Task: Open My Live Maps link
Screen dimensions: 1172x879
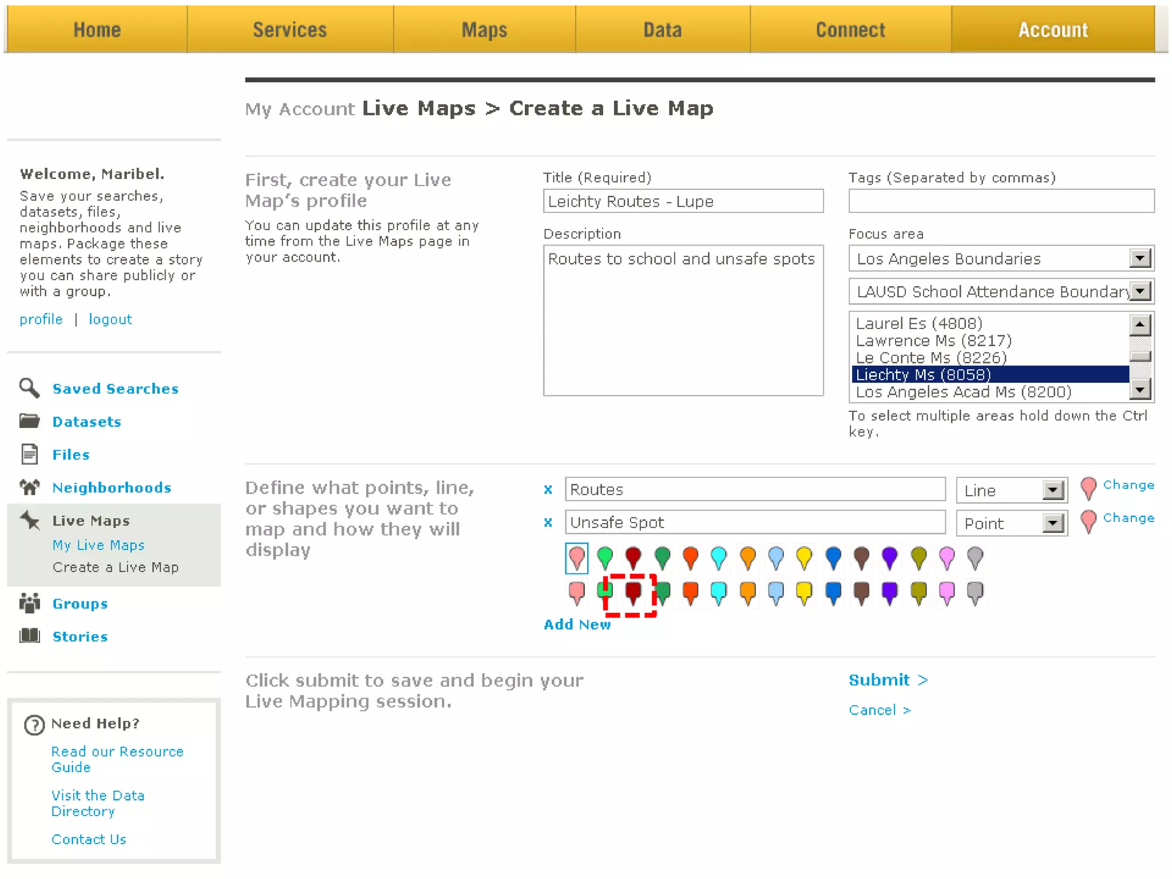Action: tap(98, 545)
